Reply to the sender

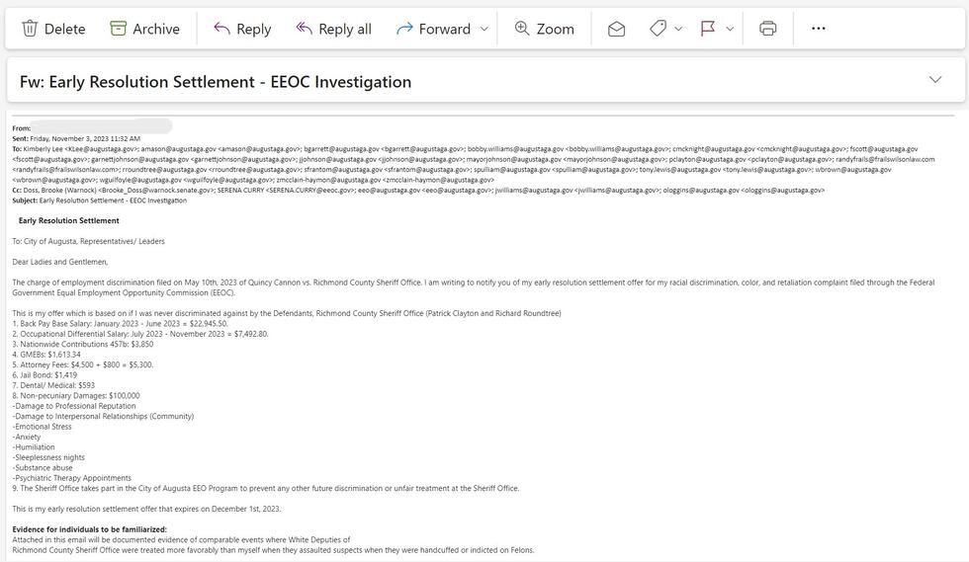tap(242, 29)
